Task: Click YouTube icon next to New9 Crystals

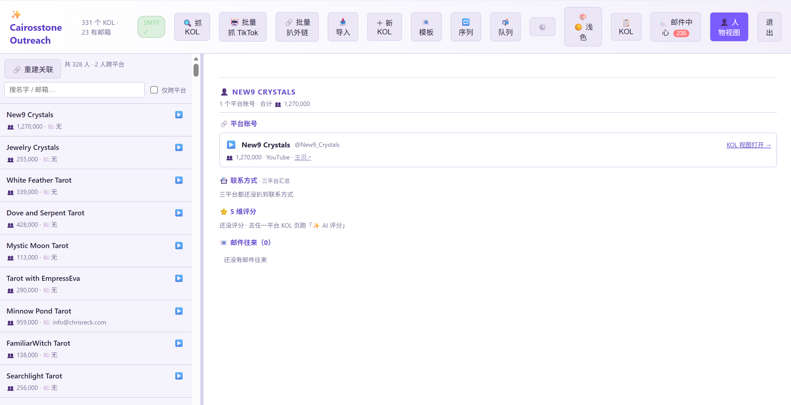Action: [x=179, y=115]
